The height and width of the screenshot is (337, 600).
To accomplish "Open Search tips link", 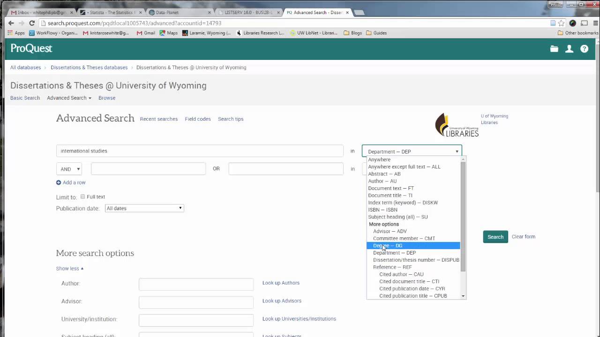I will [231, 119].
